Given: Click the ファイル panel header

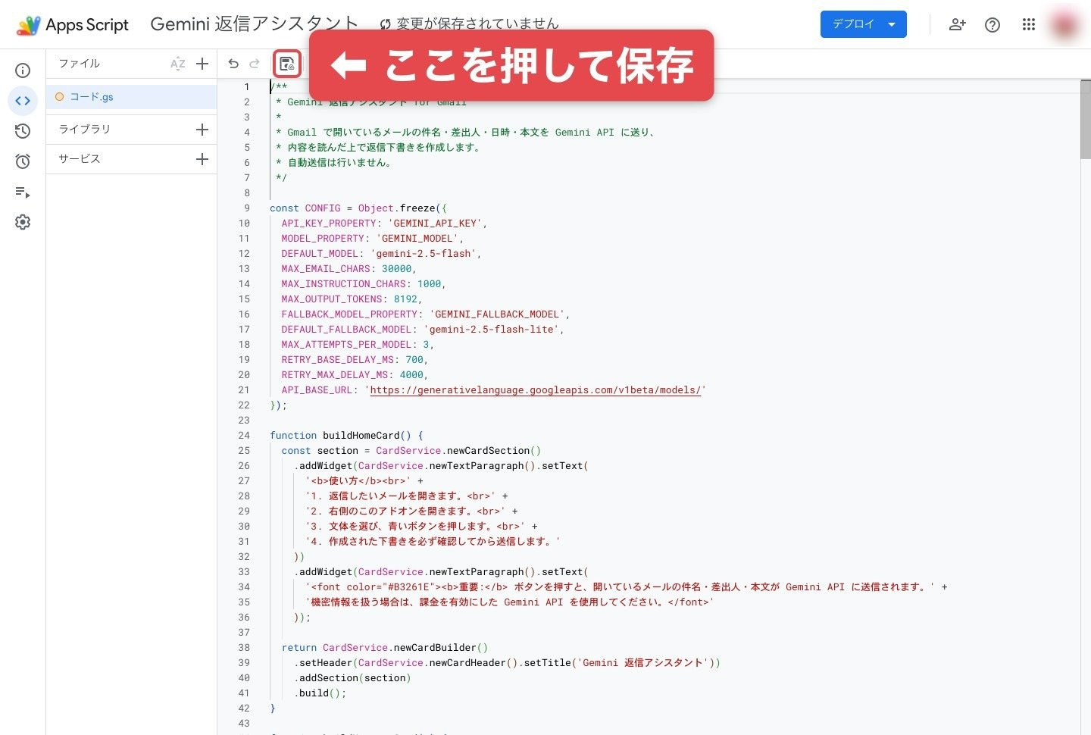Looking at the screenshot, I should (80, 64).
